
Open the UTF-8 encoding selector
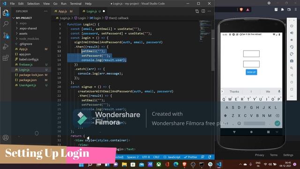146,157
